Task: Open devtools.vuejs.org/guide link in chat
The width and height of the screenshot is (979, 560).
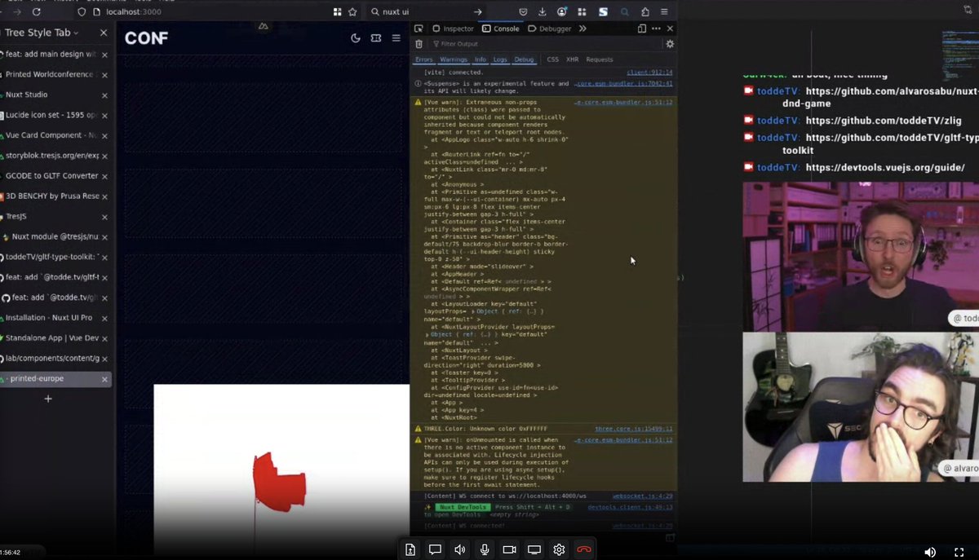Action: (885, 167)
